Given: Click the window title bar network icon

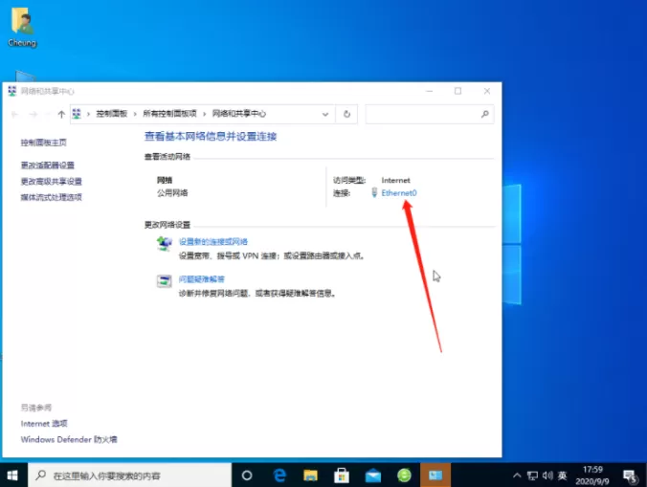Looking at the screenshot, I should [x=12, y=91].
